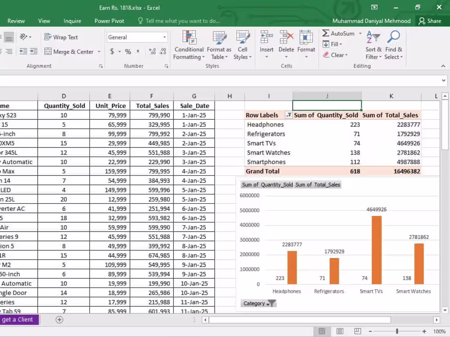Increase decimal places
The height and width of the screenshot is (337, 450).
click(x=152, y=51)
